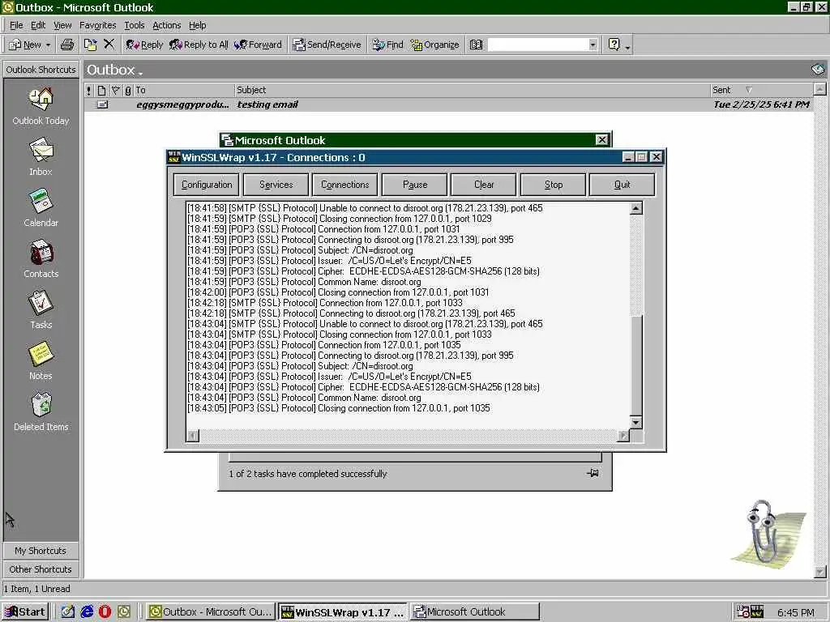Open the Tasks shortcut

point(41,310)
